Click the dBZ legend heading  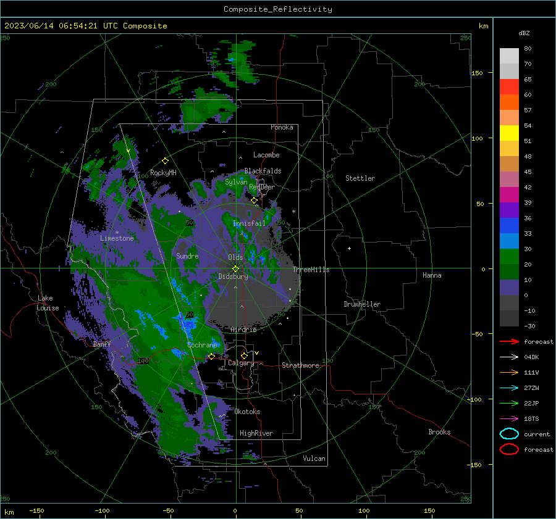pyautogui.click(x=524, y=33)
